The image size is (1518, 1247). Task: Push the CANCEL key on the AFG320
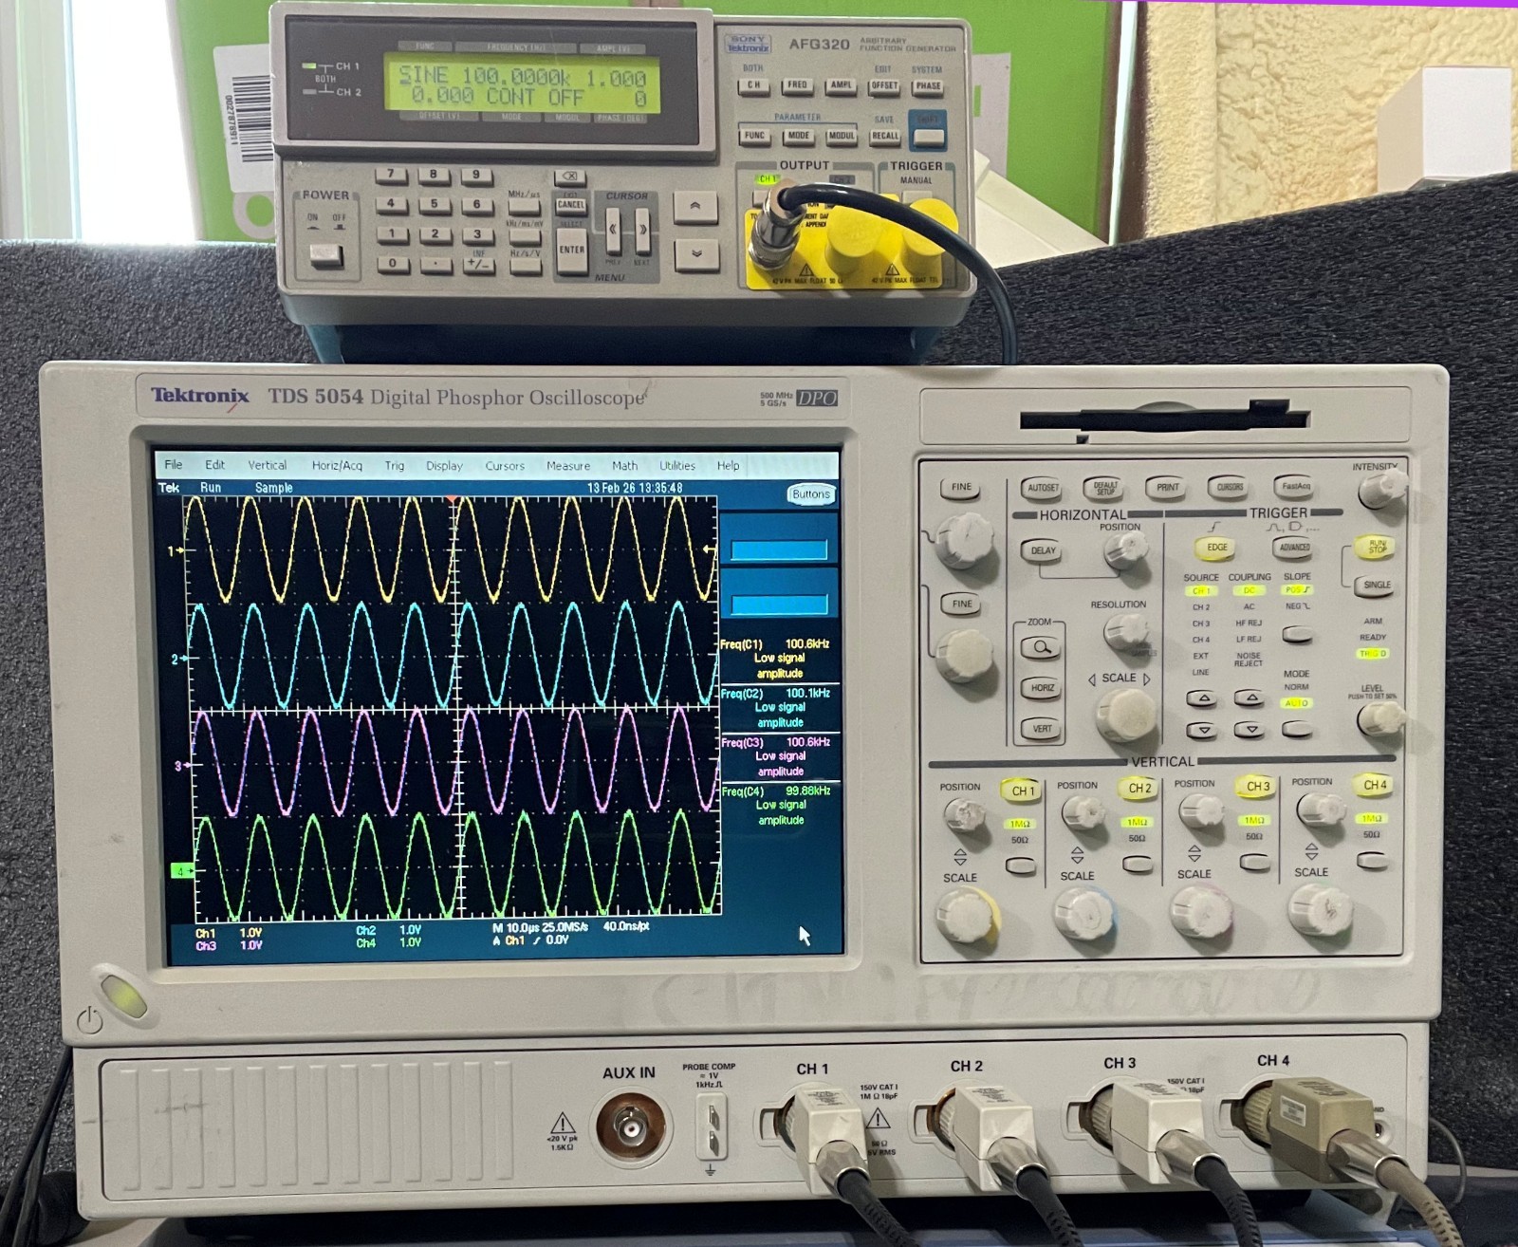[570, 205]
